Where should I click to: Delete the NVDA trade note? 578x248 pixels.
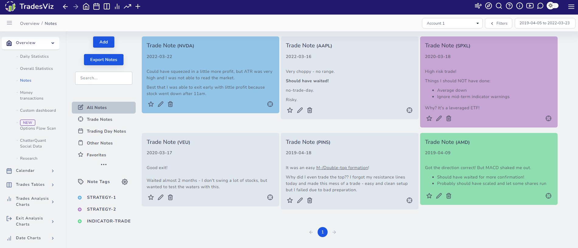point(170,104)
